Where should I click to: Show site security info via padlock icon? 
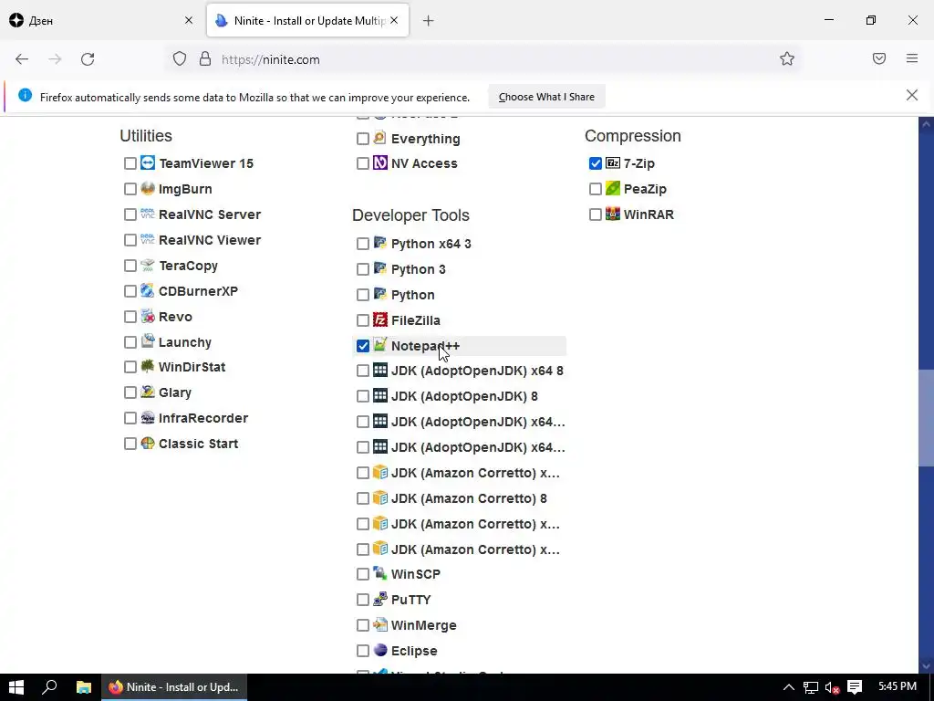click(x=205, y=59)
